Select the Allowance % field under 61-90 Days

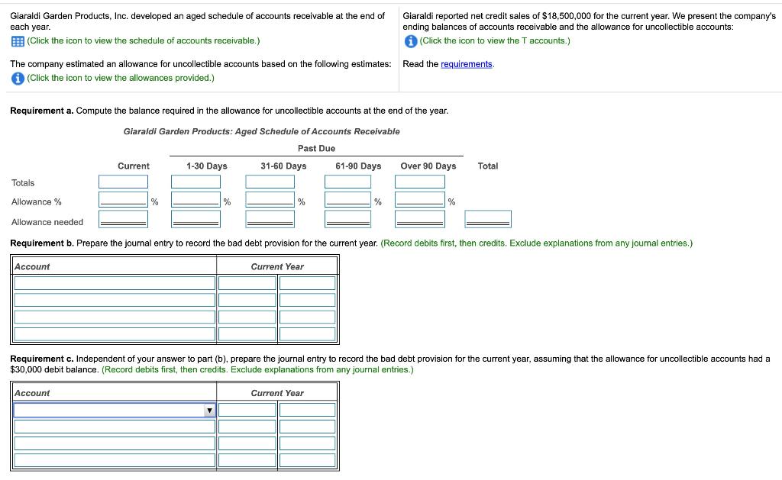(x=347, y=199)
